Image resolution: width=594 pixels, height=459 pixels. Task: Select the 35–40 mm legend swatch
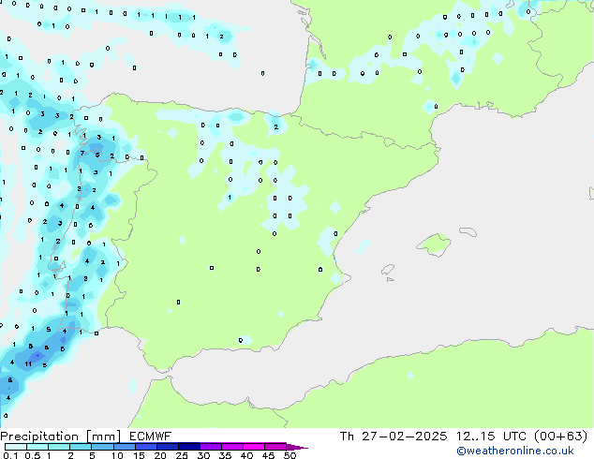click(x=232, y=447)
